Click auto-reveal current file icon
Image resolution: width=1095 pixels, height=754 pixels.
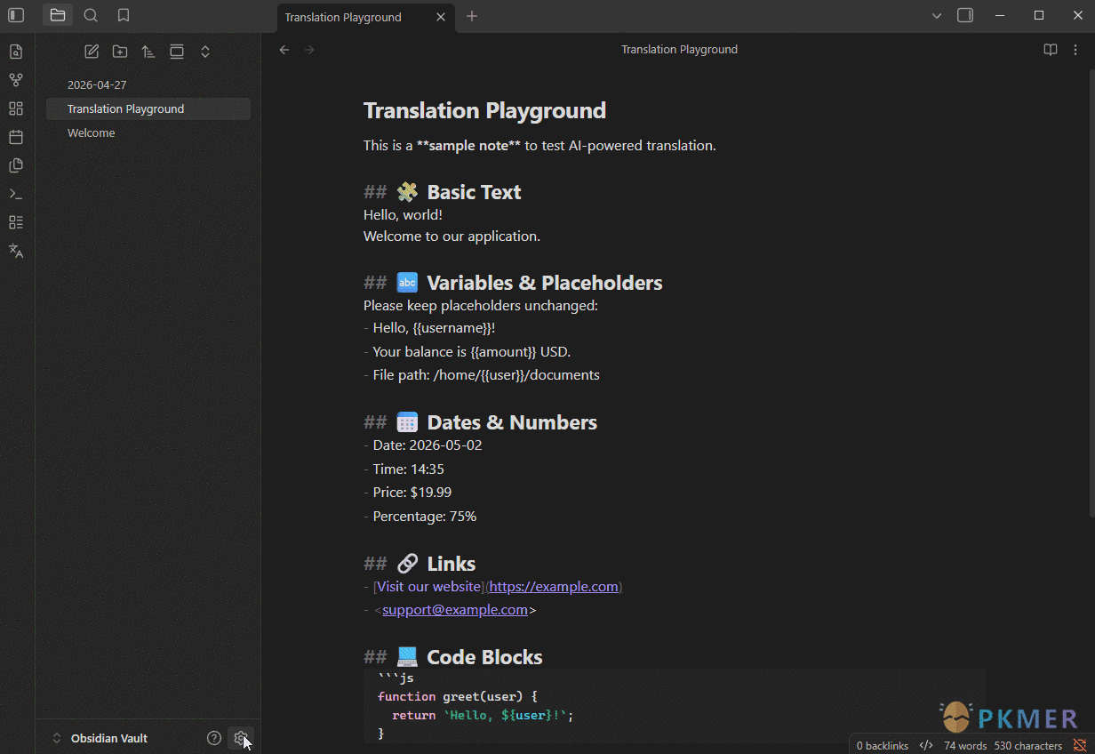(177, 52)
